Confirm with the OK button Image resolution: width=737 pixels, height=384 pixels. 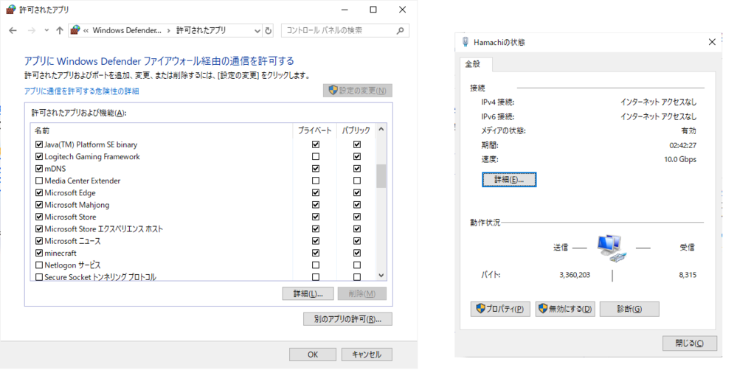pyautogui.click(x=313, y=355)
